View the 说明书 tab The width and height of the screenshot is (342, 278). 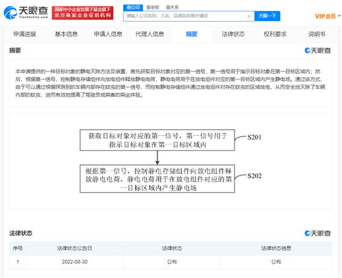click(x=317, y=34)
